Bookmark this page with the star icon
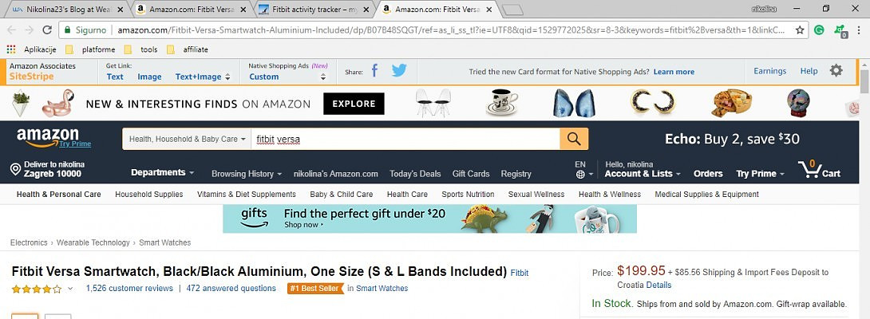The image size is (870, 319). [800, 30]
